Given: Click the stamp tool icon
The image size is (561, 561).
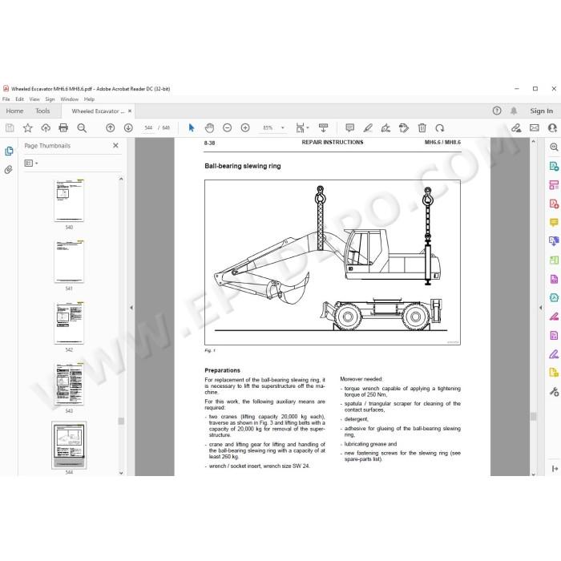Looking at the screenshot, I should coord(404,127).
